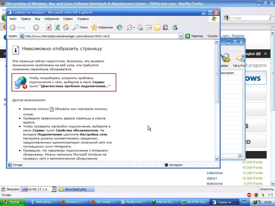
Task: Open the Загрузки downloads button in Firefox
Action: (10, 189)
